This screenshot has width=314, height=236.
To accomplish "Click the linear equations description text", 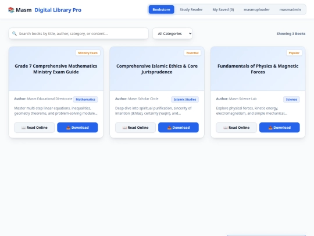I will pos(56,111).
